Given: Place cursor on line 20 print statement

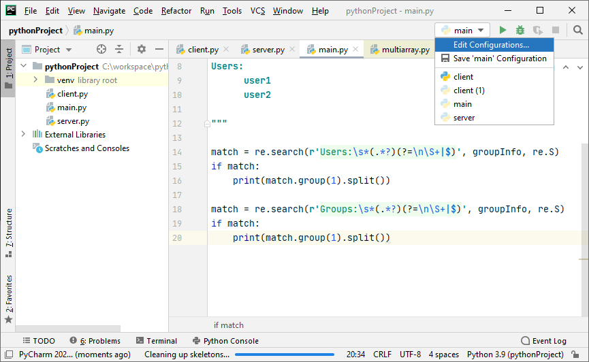Looking at the screenshot, I should pyautogui.click(x=311, y=237).
